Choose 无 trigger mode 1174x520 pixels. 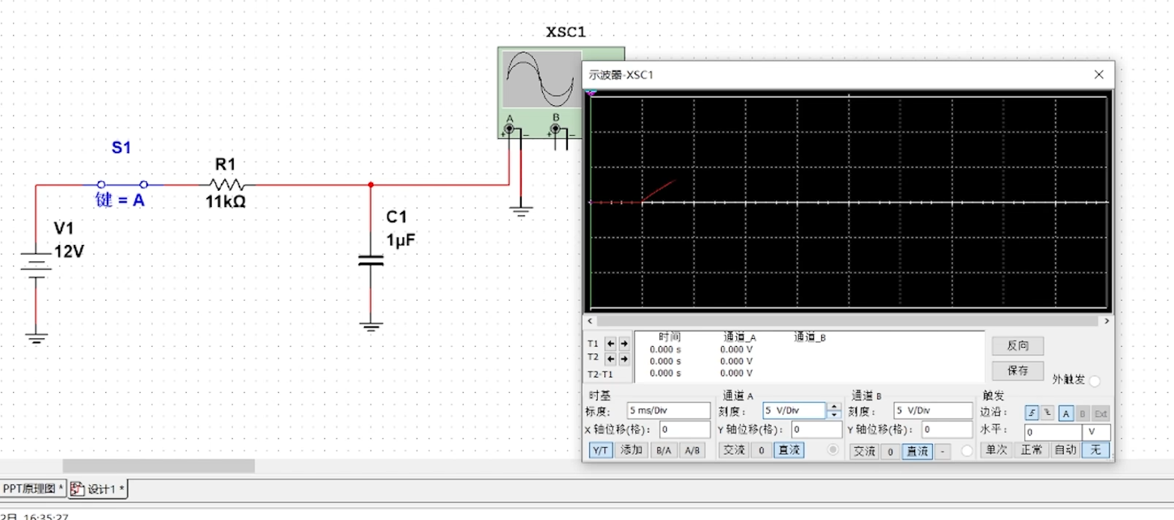point(1096,450)
